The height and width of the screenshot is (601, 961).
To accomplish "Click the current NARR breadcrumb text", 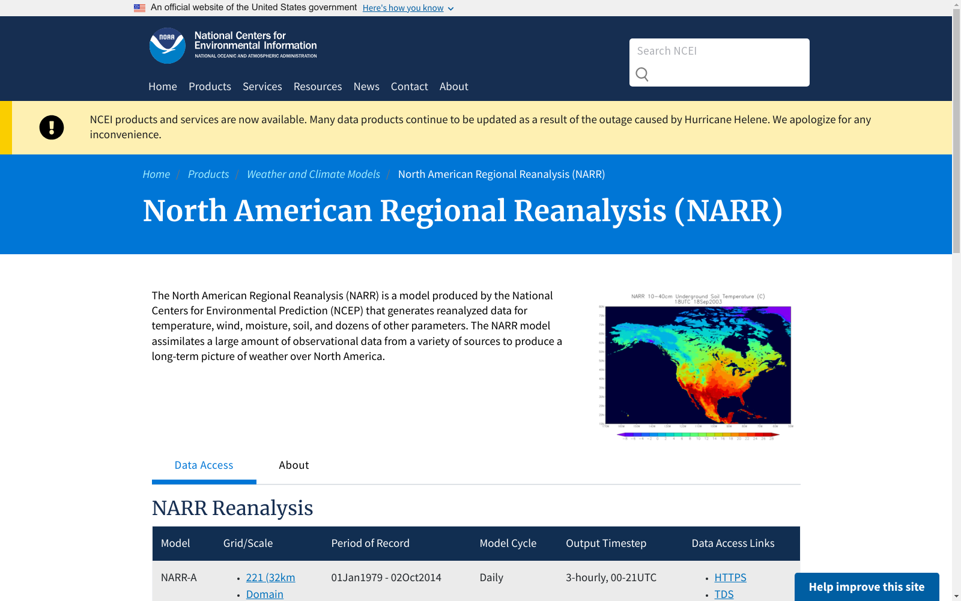I will click(502, 174).
